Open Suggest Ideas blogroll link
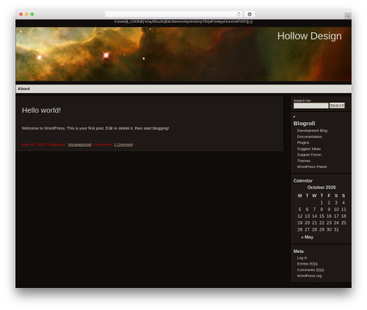The width and height of the screenshot is (367, 310). (x=308, y=149)
